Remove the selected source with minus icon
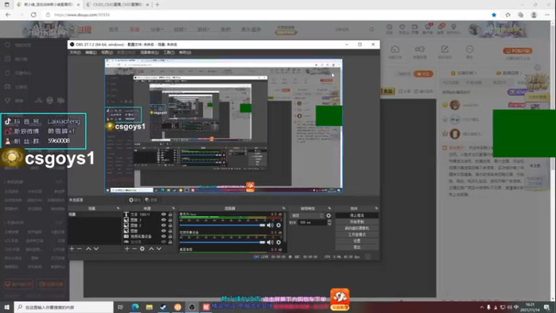The height and width of the screenshot is (313, 556). pyautogui.click(x=134, y=249)
